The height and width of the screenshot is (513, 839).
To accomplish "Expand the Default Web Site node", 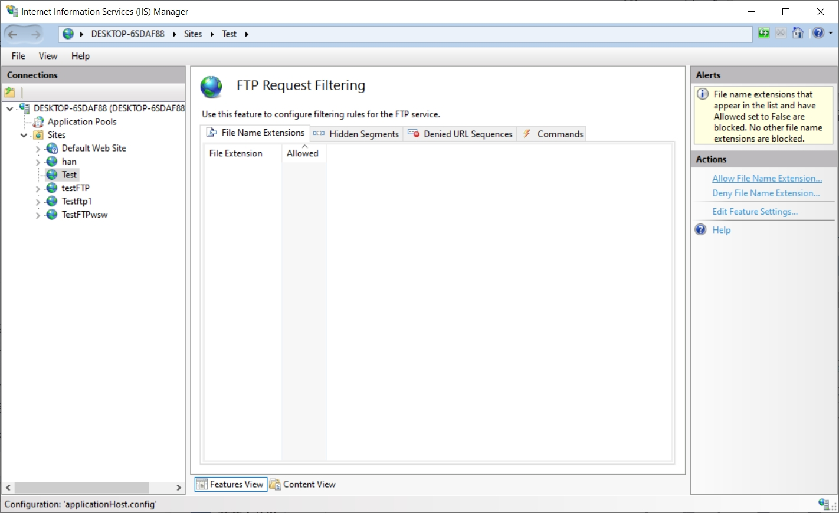I will (38, 149).
